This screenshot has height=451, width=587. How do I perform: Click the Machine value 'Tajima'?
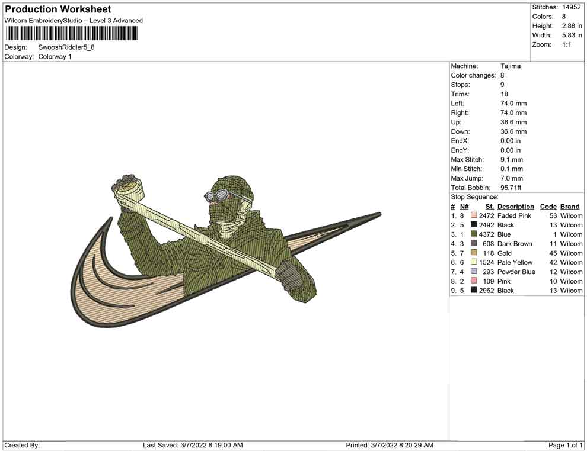[x=511, y=66]
